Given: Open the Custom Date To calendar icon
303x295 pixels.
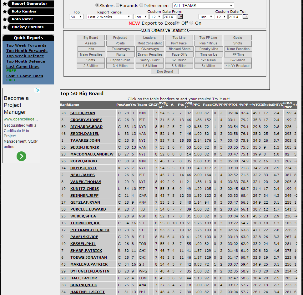Looking at the screenshot, I should point(245,17).
